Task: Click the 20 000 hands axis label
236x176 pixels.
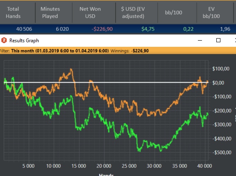Action: coord(104,166)
